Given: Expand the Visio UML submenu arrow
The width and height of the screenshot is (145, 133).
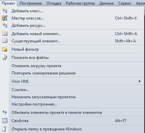Looking at the screenshot, I should tap(140, 81).
